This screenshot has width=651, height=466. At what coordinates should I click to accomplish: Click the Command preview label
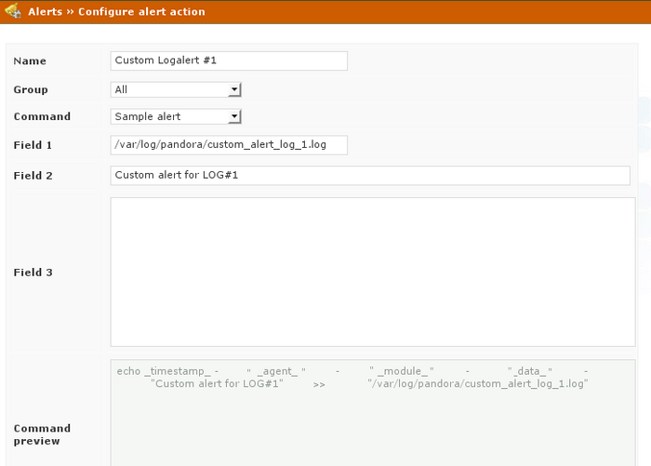[x=42, y=434]
